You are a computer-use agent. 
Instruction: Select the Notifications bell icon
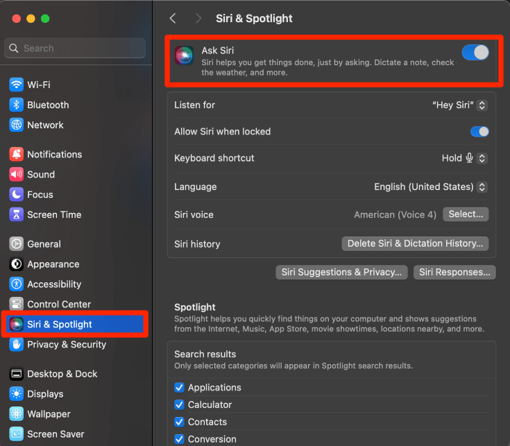tap(16, 154)
